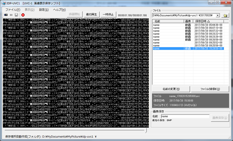Viewport: 233px width, 141px height.
Task: Open the ヘルプ(H) menu
Action: (59, 10)
